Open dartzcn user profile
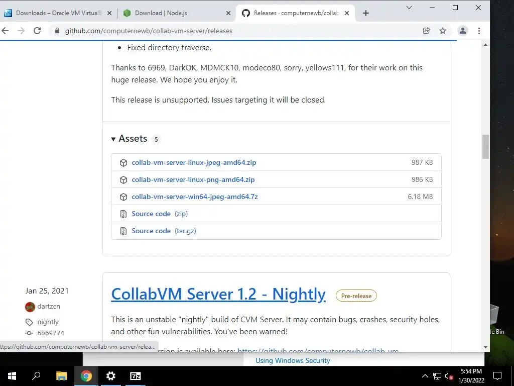Screen dimensions: 514x386 point(49,306)
